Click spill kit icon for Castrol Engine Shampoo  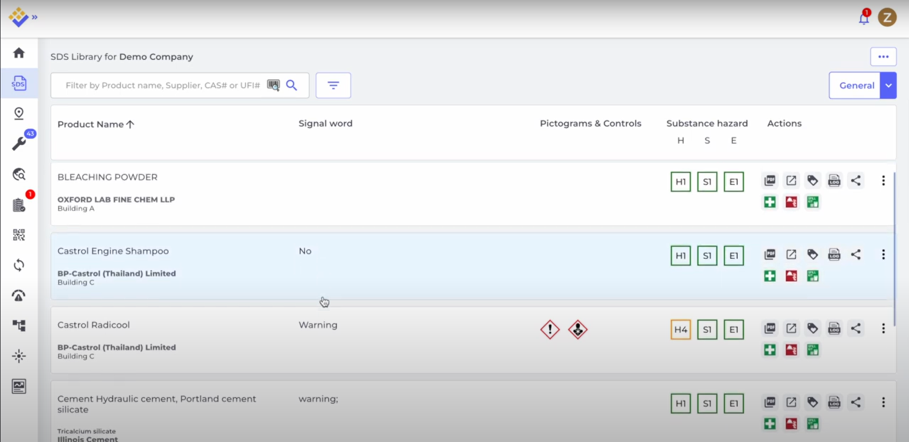813,276
